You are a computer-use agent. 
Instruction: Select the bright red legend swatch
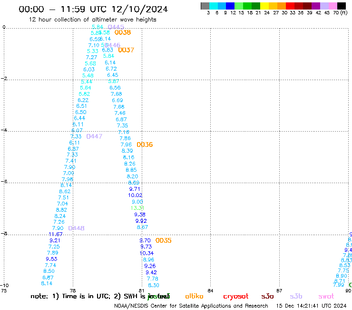290,6
